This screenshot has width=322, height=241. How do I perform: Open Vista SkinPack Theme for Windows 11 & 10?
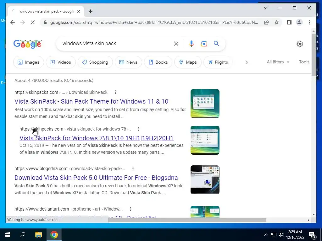tap(92, 101)
